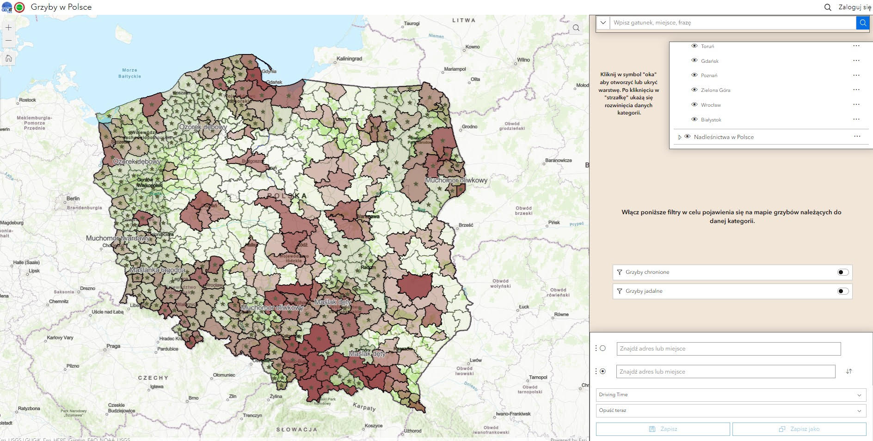Click the map zoom out minus button
The height and width of the screenshot is (441, 873).
[8, 41]
